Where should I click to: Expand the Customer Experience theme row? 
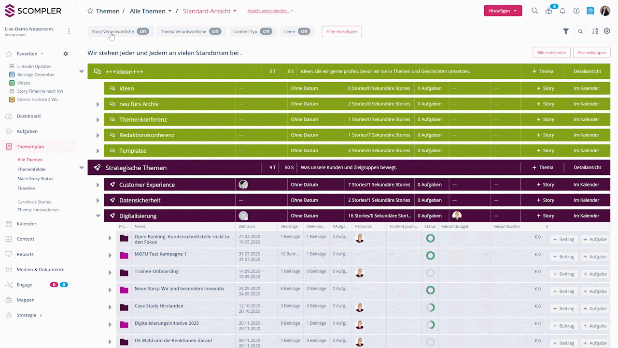click(98, 185)
